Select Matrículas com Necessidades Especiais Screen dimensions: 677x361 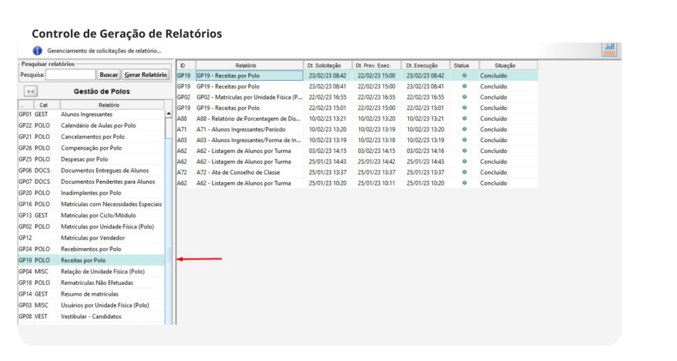(91, 204)
